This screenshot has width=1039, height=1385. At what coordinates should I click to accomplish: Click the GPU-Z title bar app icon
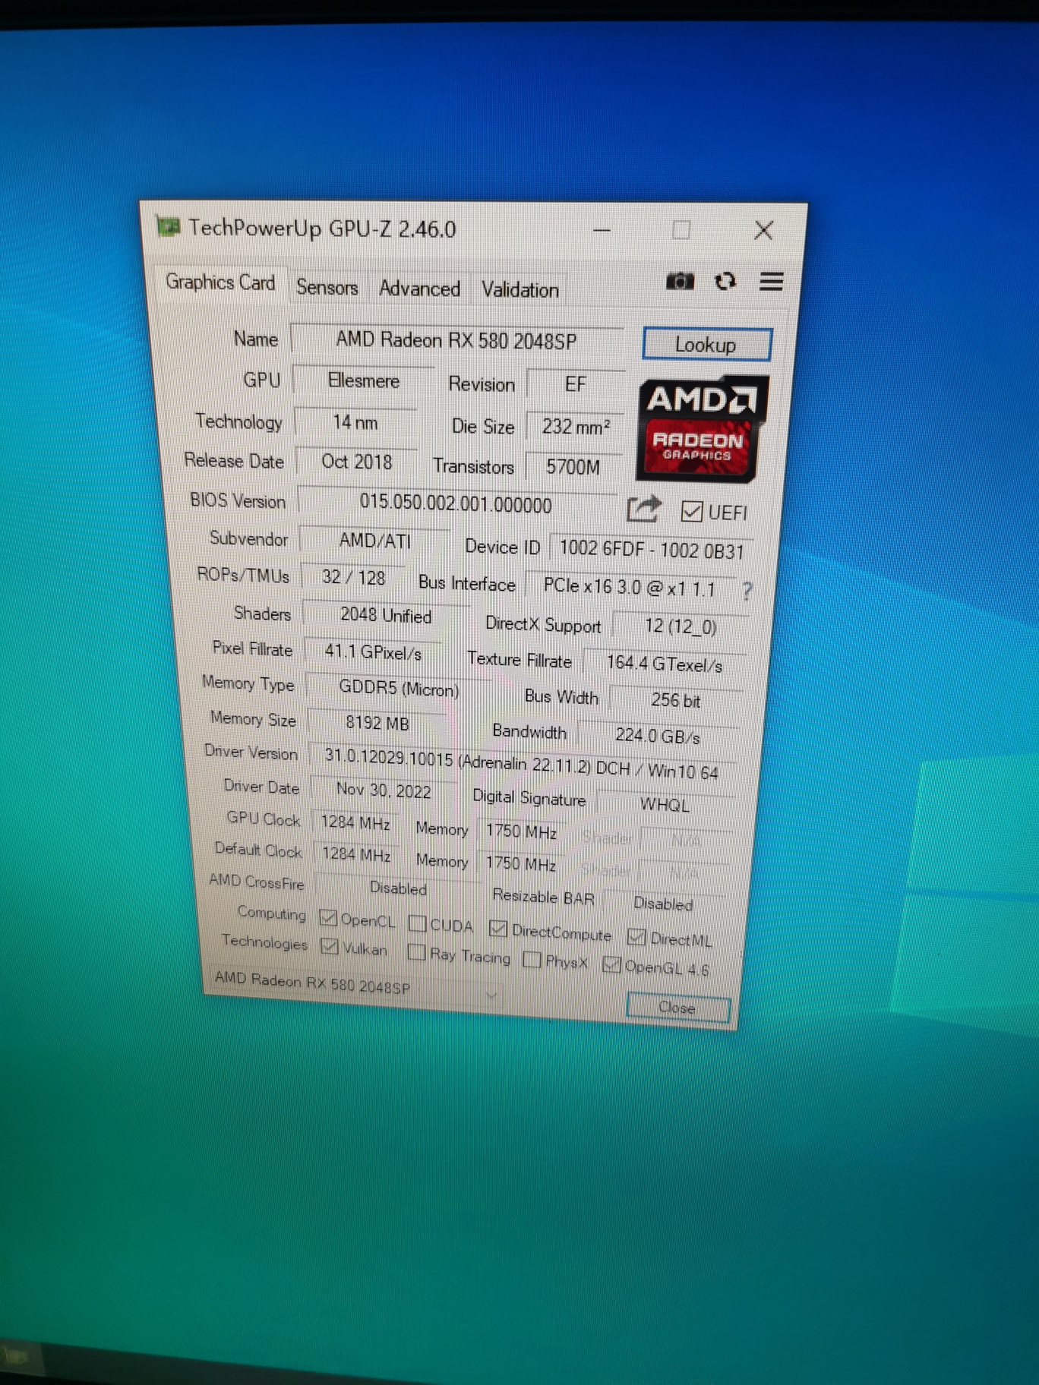coord(168,226)
